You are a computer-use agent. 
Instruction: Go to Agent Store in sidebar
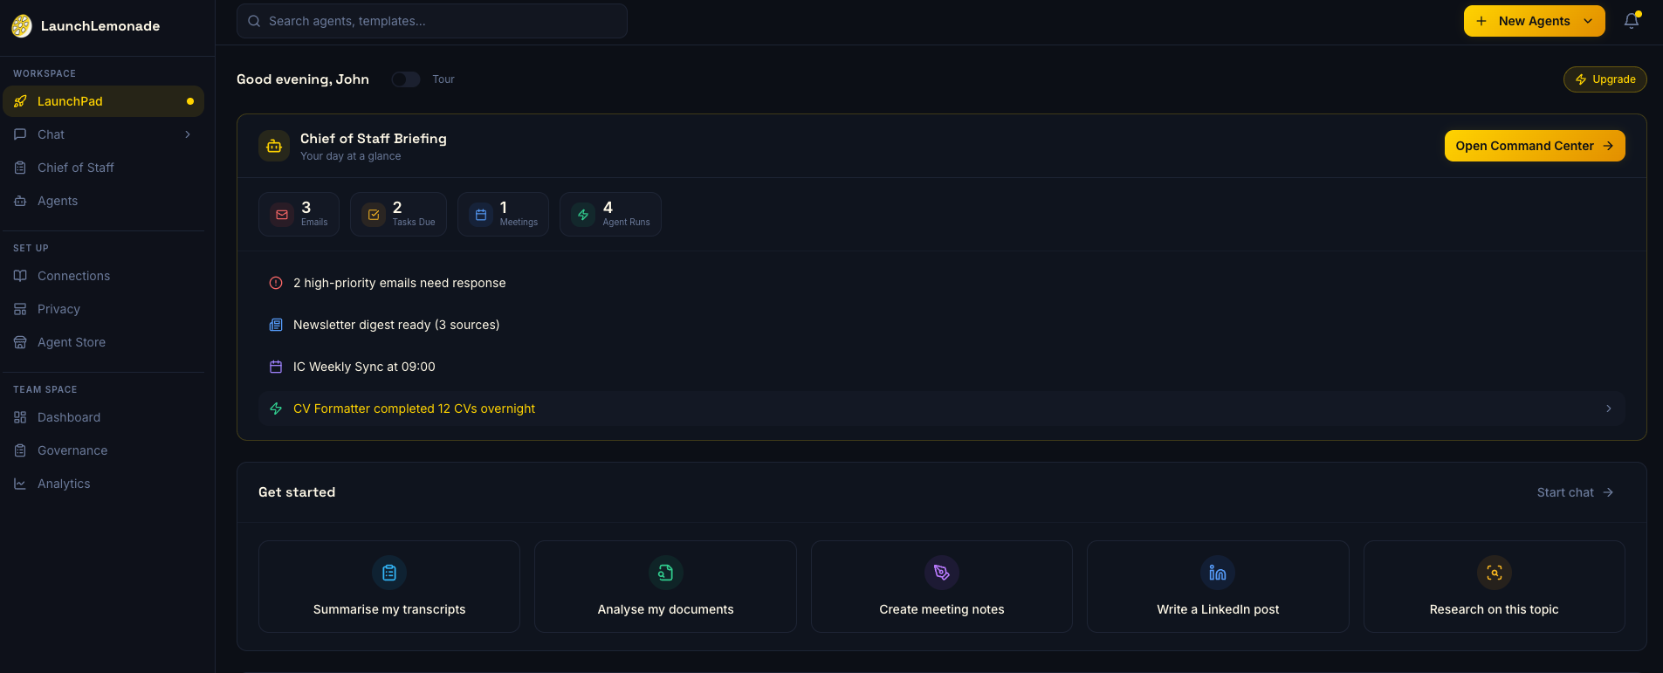pyautogui.click(x=72, y=342)
